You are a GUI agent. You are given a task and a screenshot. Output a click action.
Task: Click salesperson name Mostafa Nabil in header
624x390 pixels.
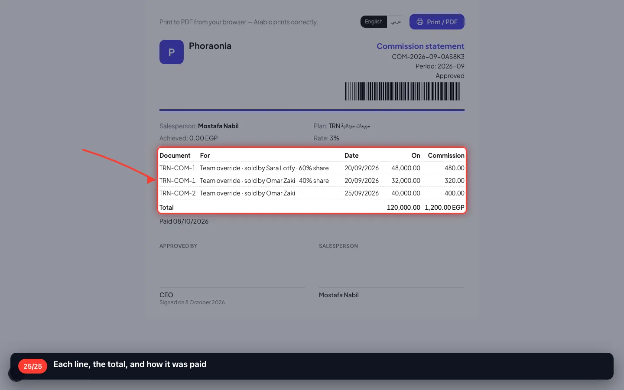point(218,126)
